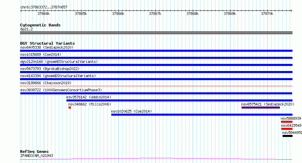The image size is (302, 163).
Task: Click the RefSeq Genes track title
Action: (x=34, y=152)
